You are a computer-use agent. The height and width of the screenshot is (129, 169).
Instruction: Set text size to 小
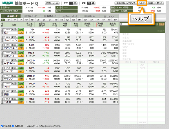tap(71, 3)
